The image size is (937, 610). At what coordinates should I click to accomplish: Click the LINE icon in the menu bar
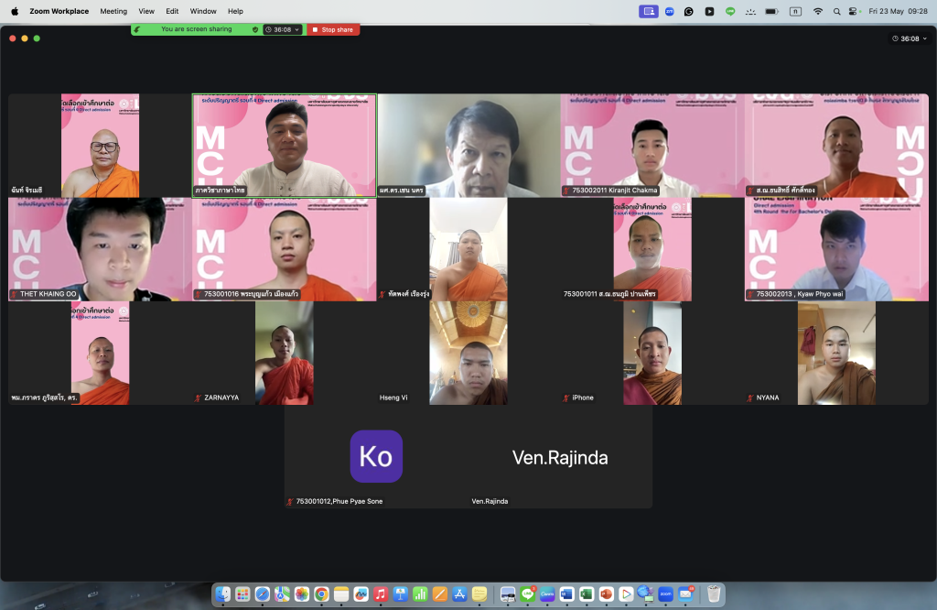[730, 11]
